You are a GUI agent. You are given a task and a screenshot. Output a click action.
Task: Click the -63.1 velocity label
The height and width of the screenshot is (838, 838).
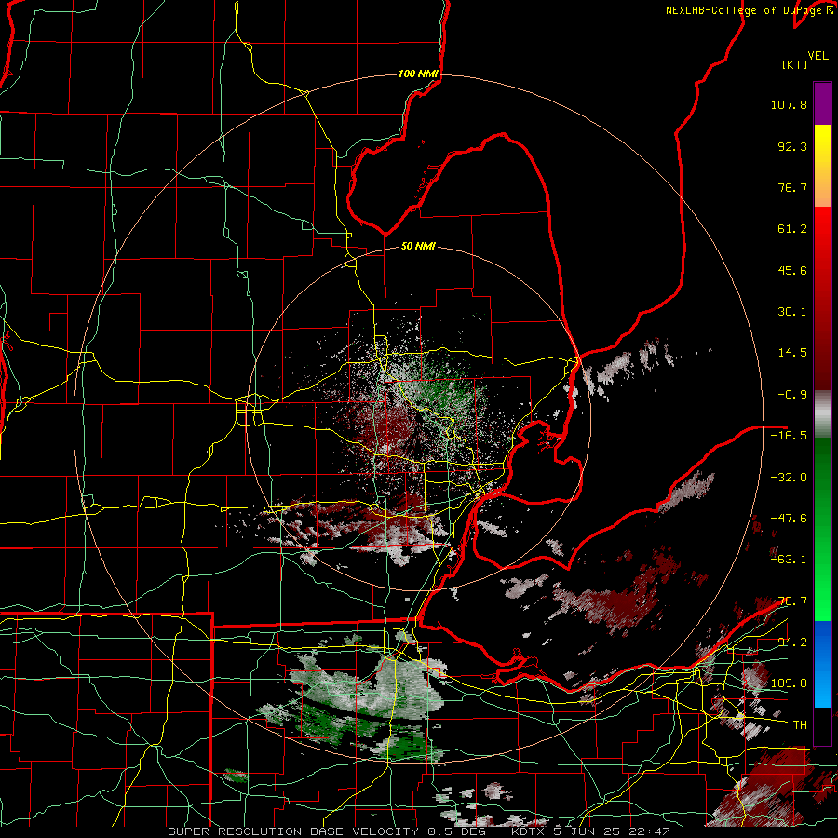[x=789, y=560]
